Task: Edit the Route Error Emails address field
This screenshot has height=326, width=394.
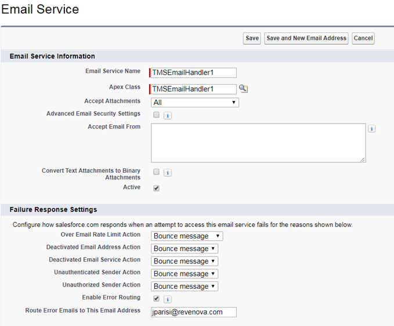Action: pyautogui.click(x=194, y=312)
